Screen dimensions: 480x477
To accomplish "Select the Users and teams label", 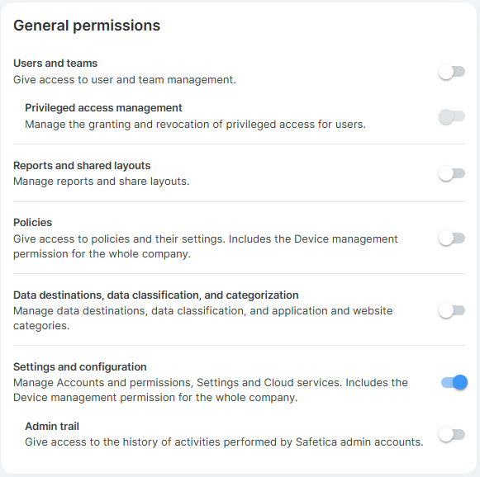I will click(x=55, y=64).
